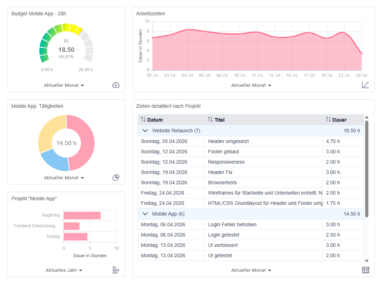383x286 pixels.
Task: Click the line chart icon in Arbeitszeiten
Action: coord(366,85)
